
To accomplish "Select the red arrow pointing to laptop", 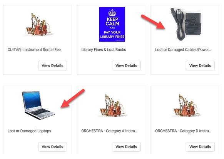I will (73, 99).
